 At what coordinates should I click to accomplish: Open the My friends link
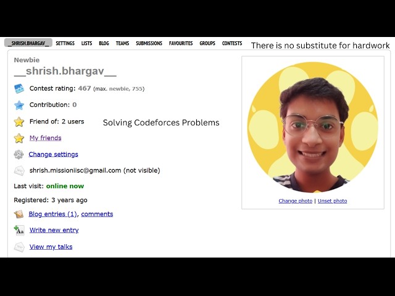45,138
